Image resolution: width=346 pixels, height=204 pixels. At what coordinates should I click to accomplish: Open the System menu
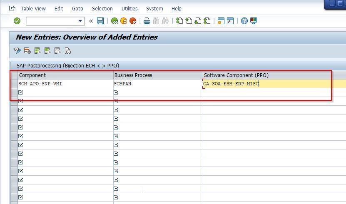coord(154,9)
